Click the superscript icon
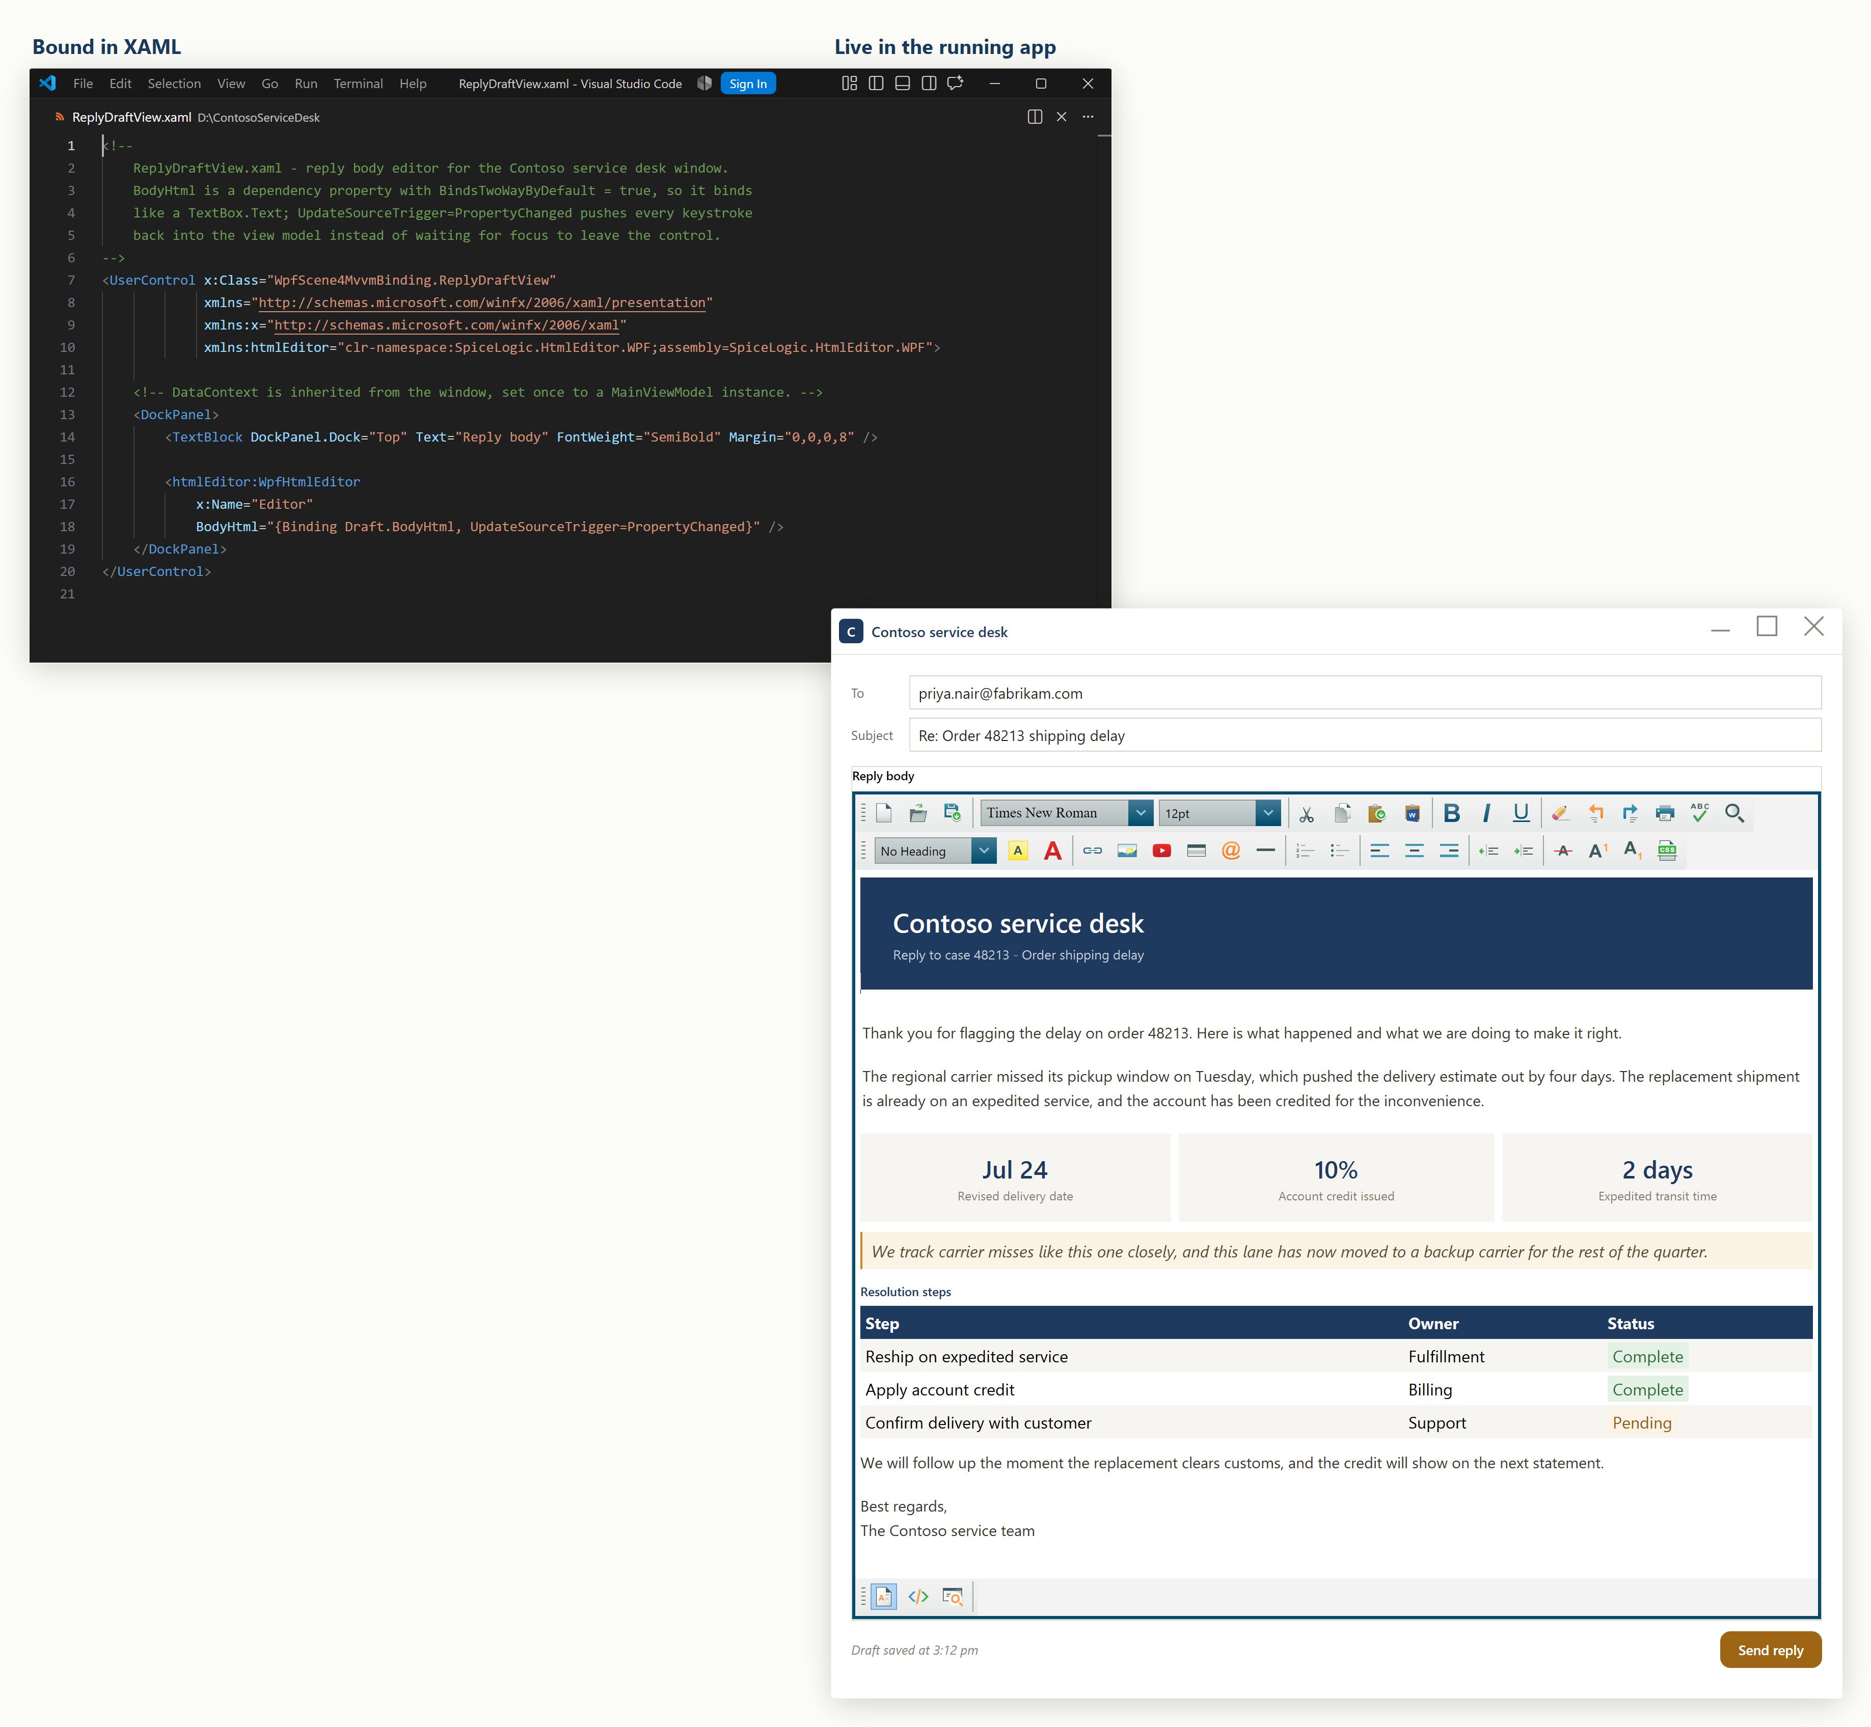Image resolution: width=1871 pixels, height=1727 pixels. click(x=1597, y=851)
